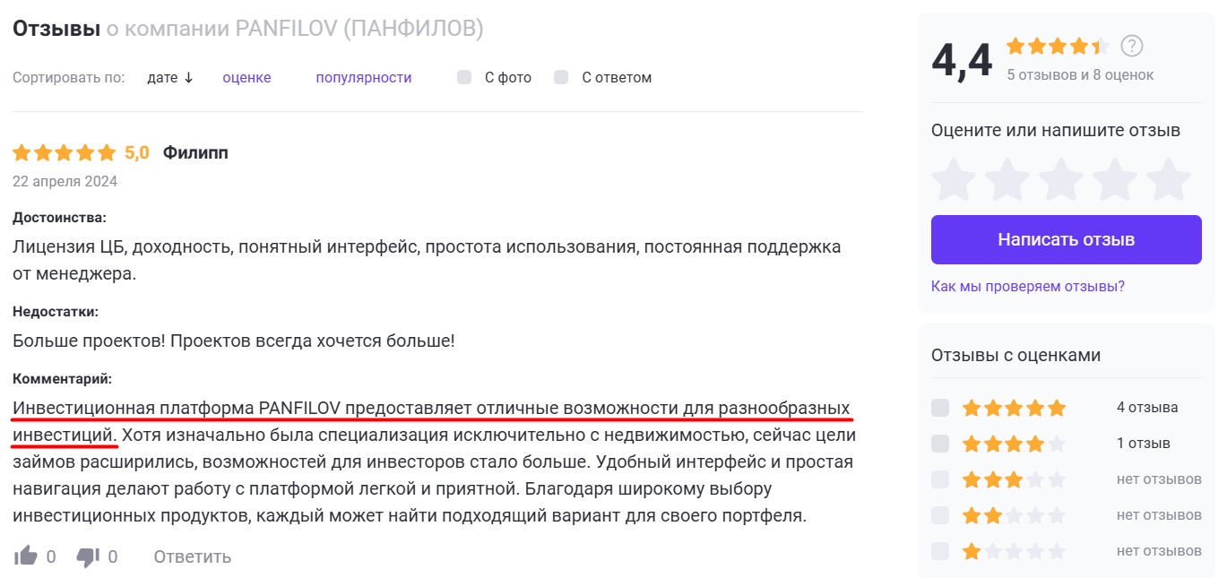Sort reviews by 'популярности'

coord(363,77)
